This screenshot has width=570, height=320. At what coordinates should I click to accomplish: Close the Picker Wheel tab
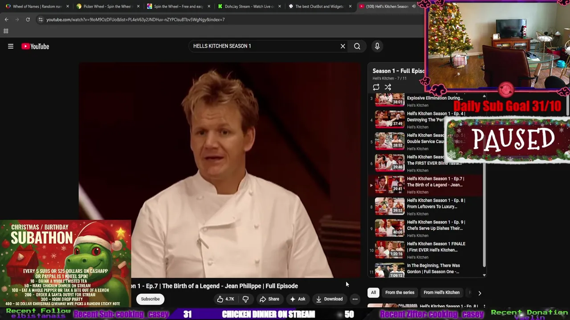click(x=138, y=6)
